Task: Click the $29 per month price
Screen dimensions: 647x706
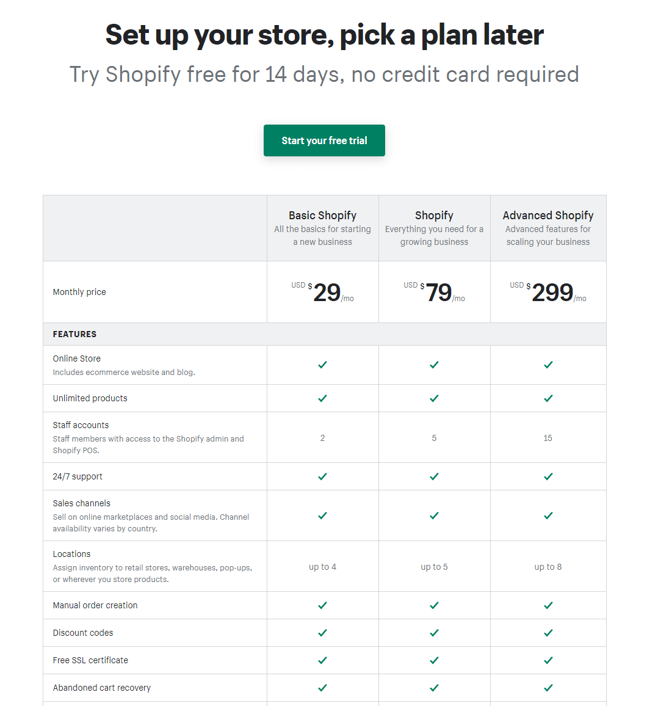Action: pyautogui.click(x=322, y=292)
